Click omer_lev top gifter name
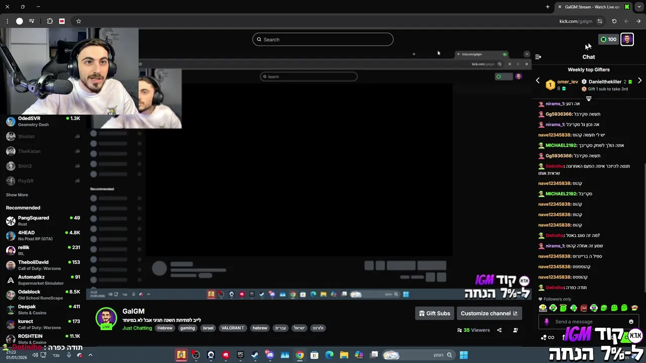Screen dimensions: 646x363 click(x=567, y=82)
